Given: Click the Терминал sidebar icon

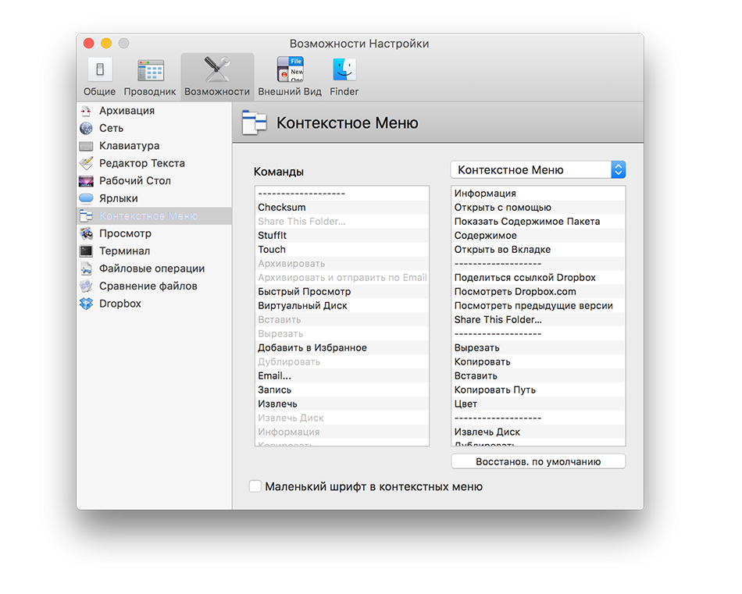Looking at the screenshot, I should (x=86, y=251).
